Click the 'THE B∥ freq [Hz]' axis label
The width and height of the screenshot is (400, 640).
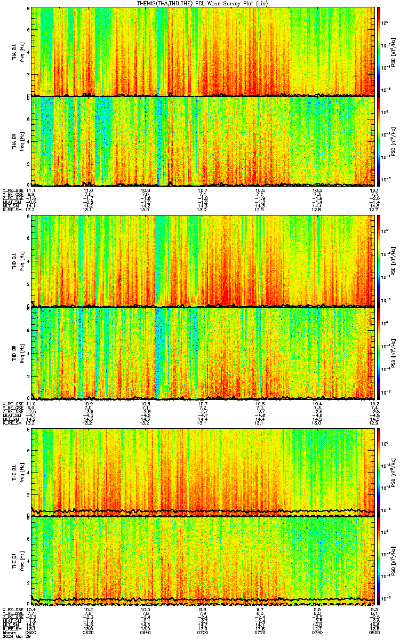tap(18, 562)
